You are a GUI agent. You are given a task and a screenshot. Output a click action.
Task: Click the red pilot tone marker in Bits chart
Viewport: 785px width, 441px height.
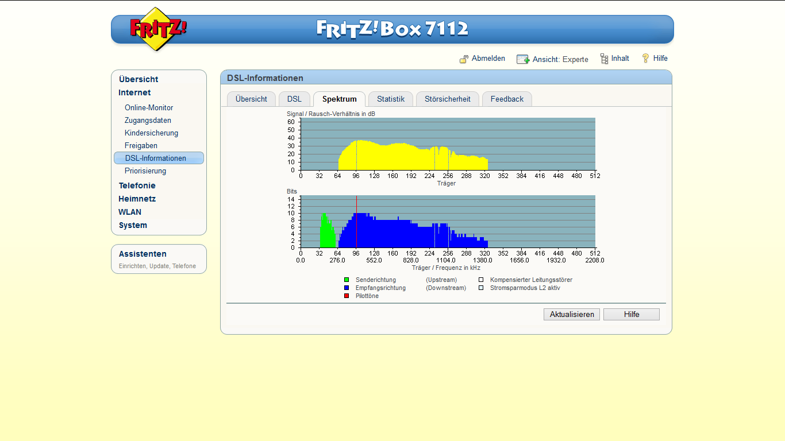[356, 222]
